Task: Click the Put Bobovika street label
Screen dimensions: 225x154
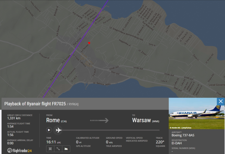Action: coord(148,26)
